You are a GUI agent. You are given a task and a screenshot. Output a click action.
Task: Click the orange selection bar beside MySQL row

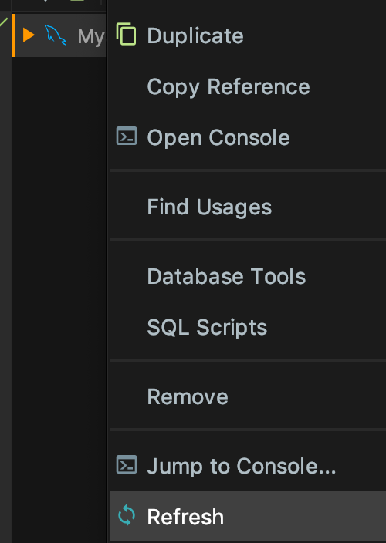(x=14, y=35)
